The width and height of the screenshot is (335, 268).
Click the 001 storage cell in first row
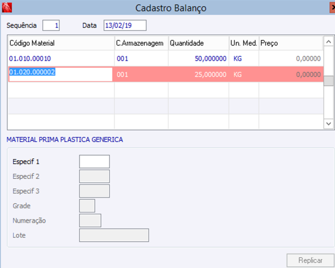(x=141, y=59)
